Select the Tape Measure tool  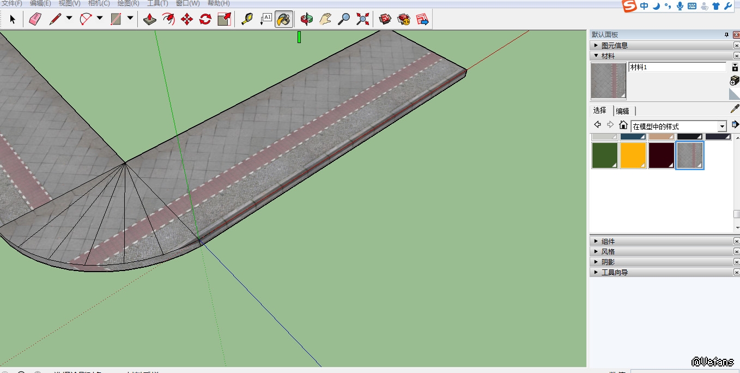click(247, 20)
